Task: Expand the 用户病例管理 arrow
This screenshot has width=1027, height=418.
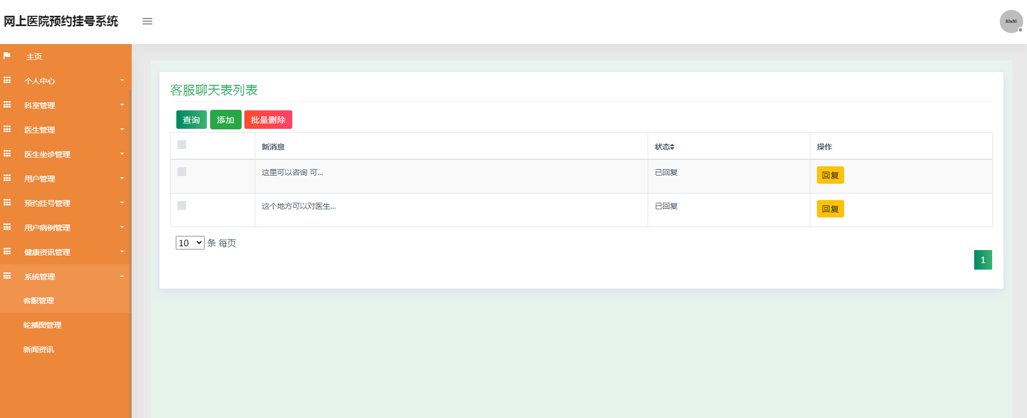Action: click(122, 227)
